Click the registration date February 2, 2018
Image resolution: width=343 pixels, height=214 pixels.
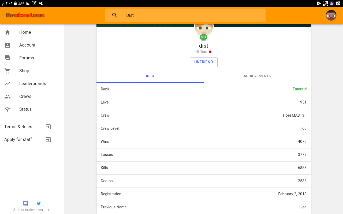click(x=292, y=194)
